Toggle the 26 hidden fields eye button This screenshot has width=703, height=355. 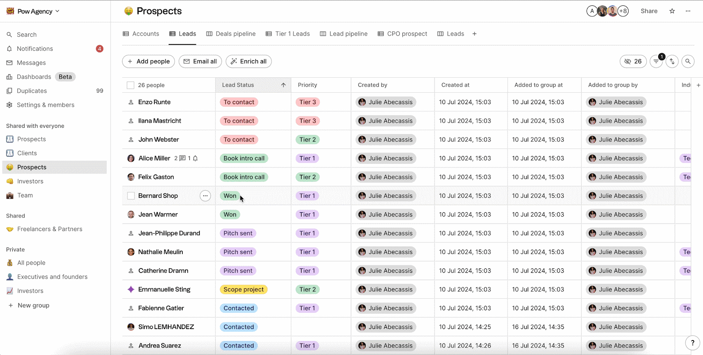pos(633,62)
